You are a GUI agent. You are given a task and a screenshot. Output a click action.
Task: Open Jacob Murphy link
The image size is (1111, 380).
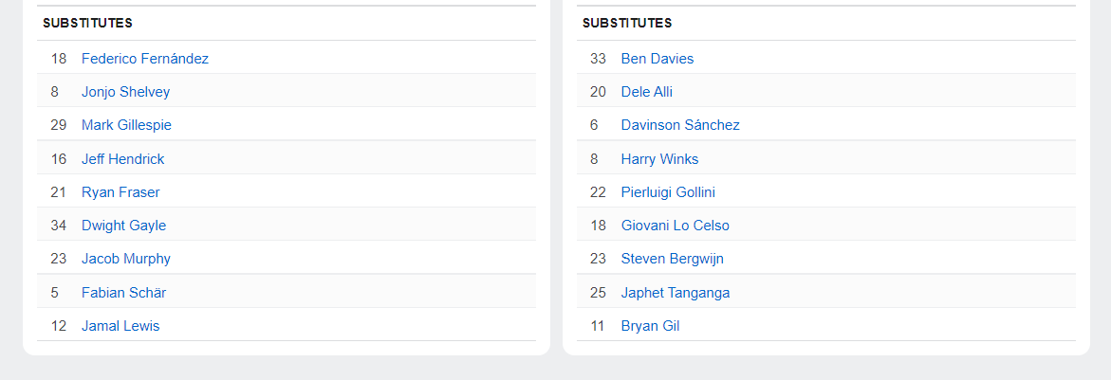pyautogui.click(x=126, y=259)
